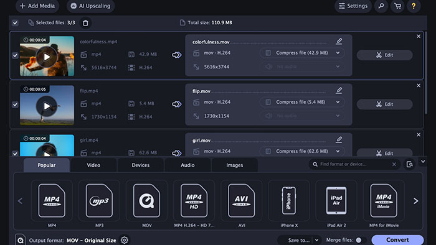Open the Settings menu

353,6
